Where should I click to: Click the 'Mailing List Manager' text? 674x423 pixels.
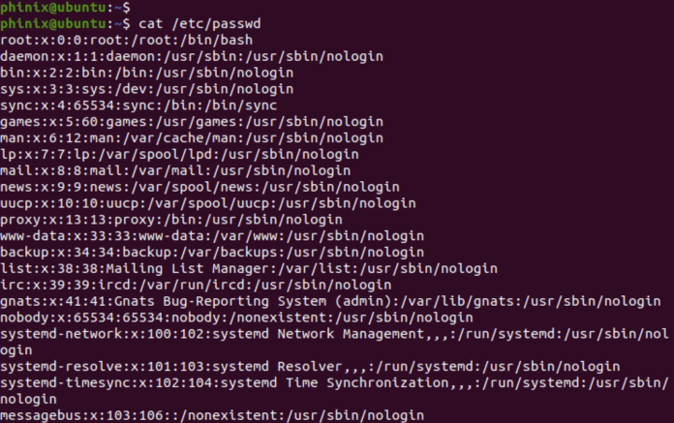coord(188,268)
